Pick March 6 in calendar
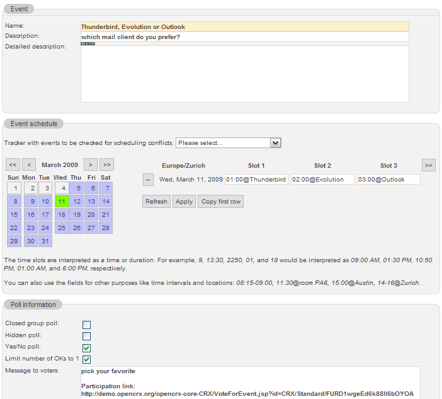 click(x=91, y=188)
